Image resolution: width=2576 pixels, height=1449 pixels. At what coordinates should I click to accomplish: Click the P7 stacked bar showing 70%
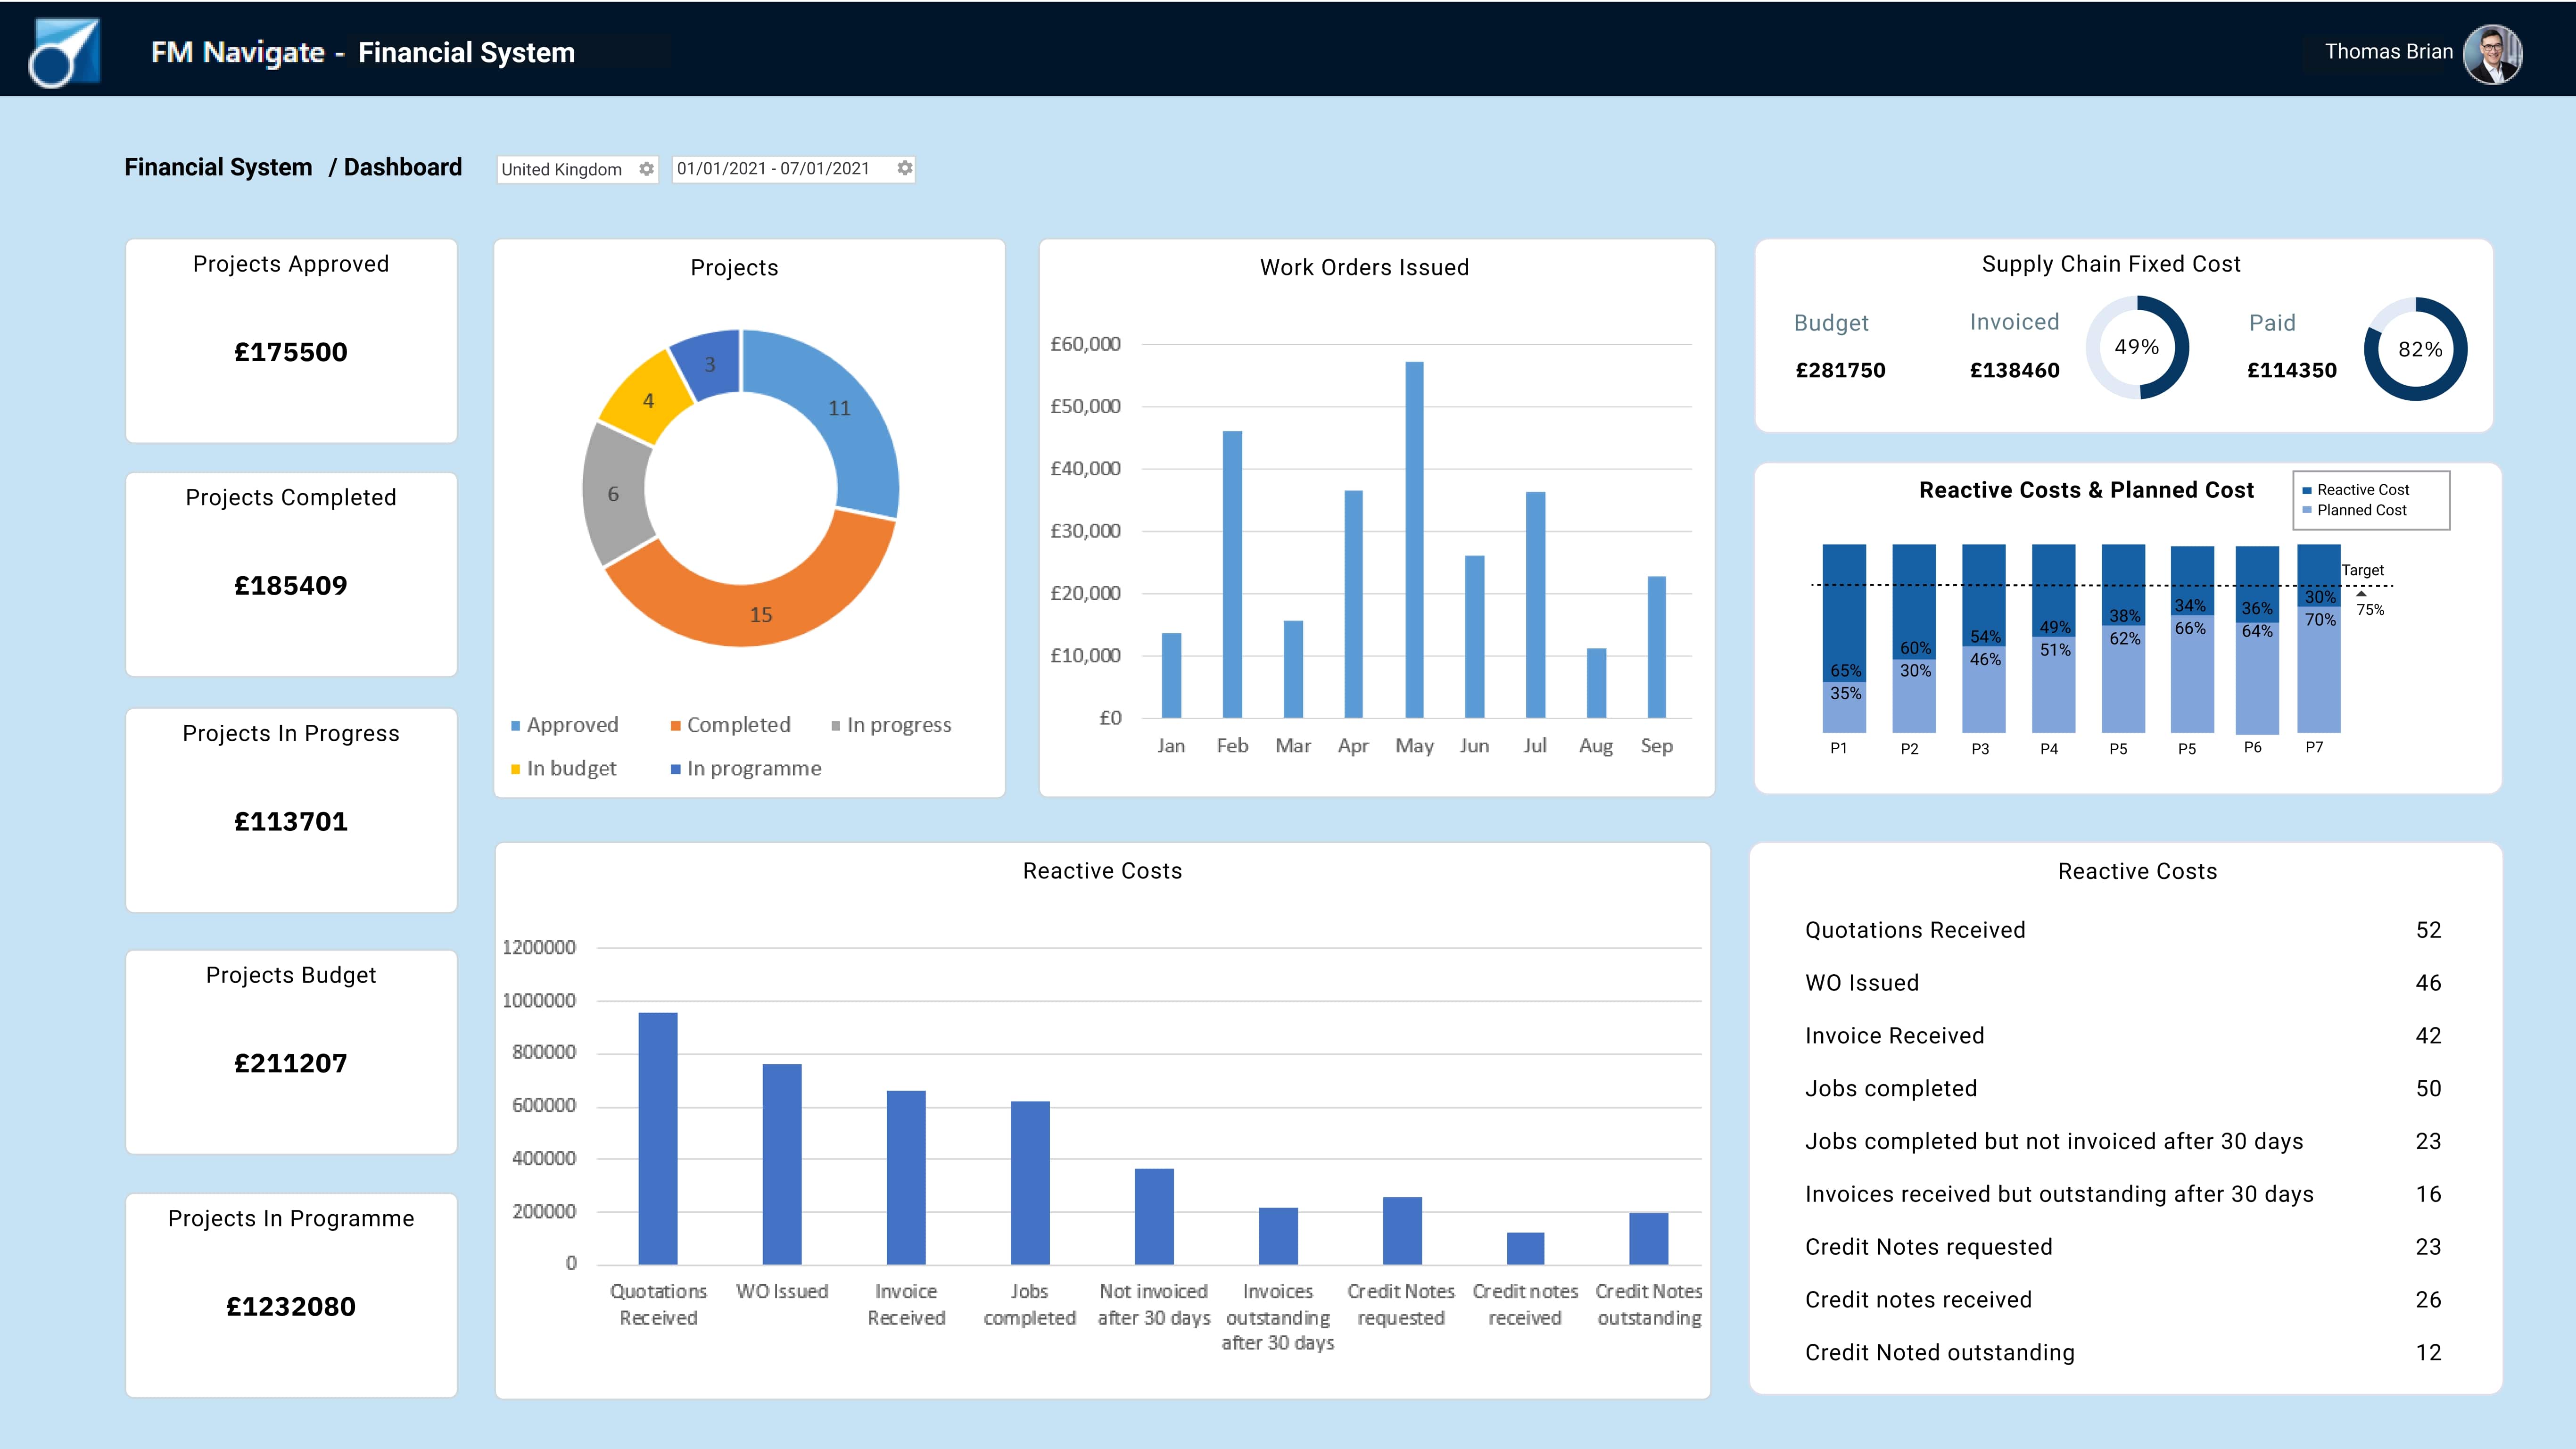[2319, 638]
